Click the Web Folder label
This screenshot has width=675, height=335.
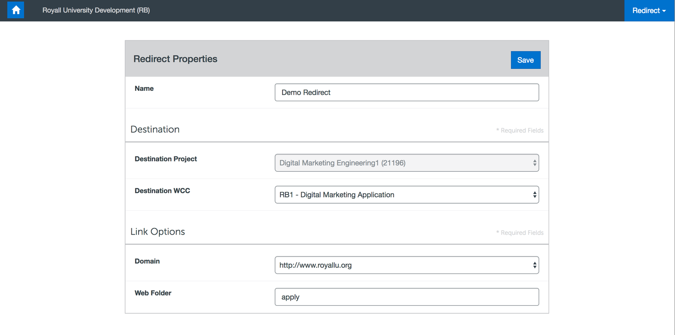coord(153,293)
